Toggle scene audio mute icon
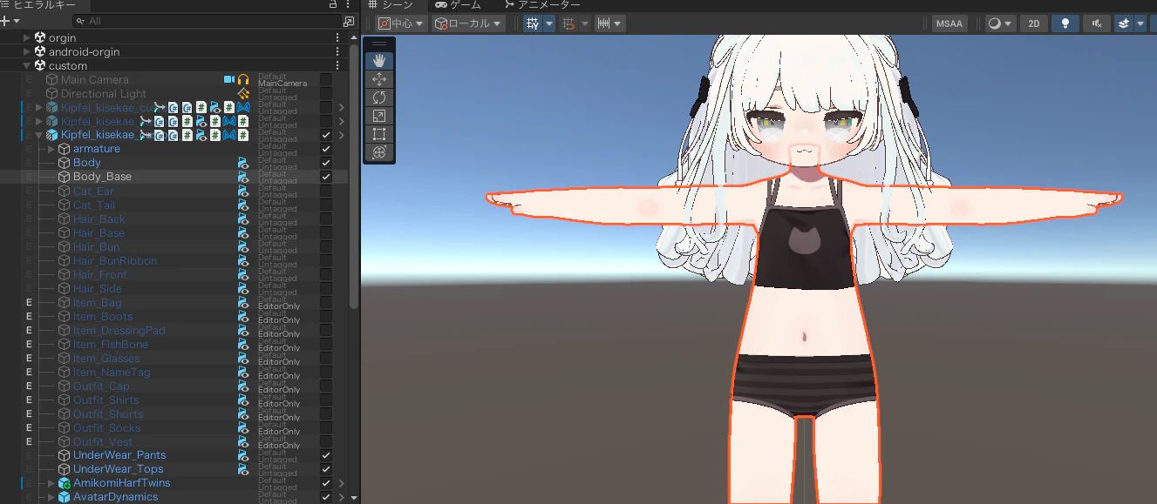Image resolution: width=1157 pixels, height=504 pixels. pos(1096,24)
